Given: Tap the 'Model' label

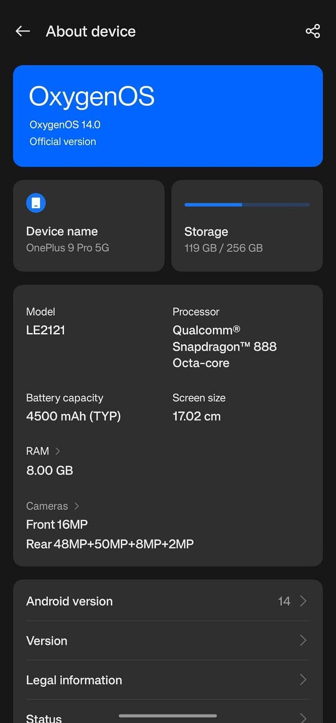Looking at the screenshot, I should click(x=41, y=312).
